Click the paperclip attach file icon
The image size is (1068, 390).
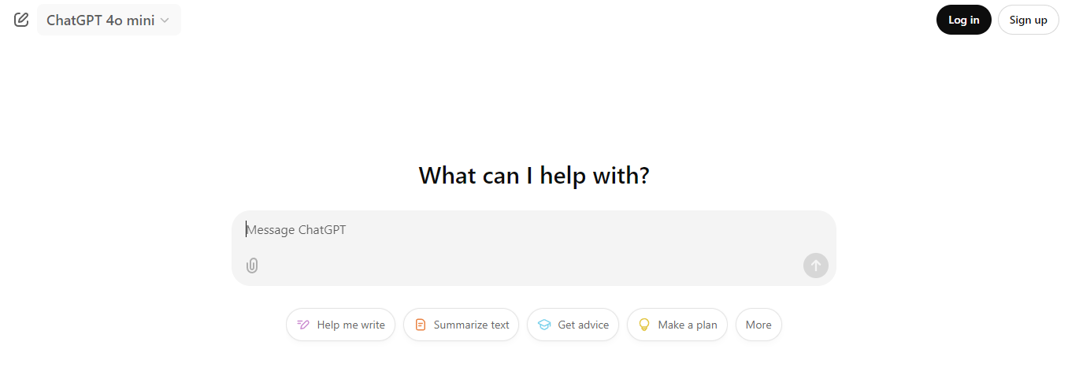coord(252,266)
